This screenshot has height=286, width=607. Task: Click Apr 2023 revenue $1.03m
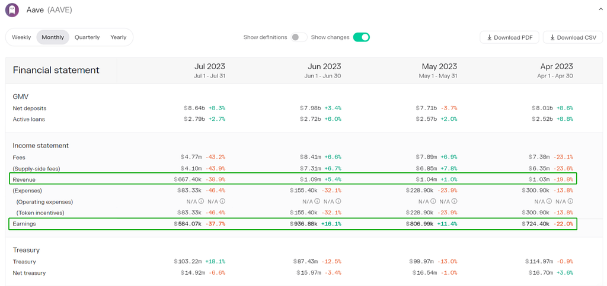tap(539, 180)
